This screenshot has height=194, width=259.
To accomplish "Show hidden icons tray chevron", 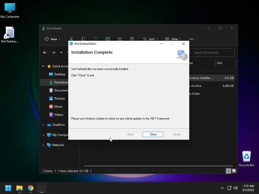I will pos(222,188).
